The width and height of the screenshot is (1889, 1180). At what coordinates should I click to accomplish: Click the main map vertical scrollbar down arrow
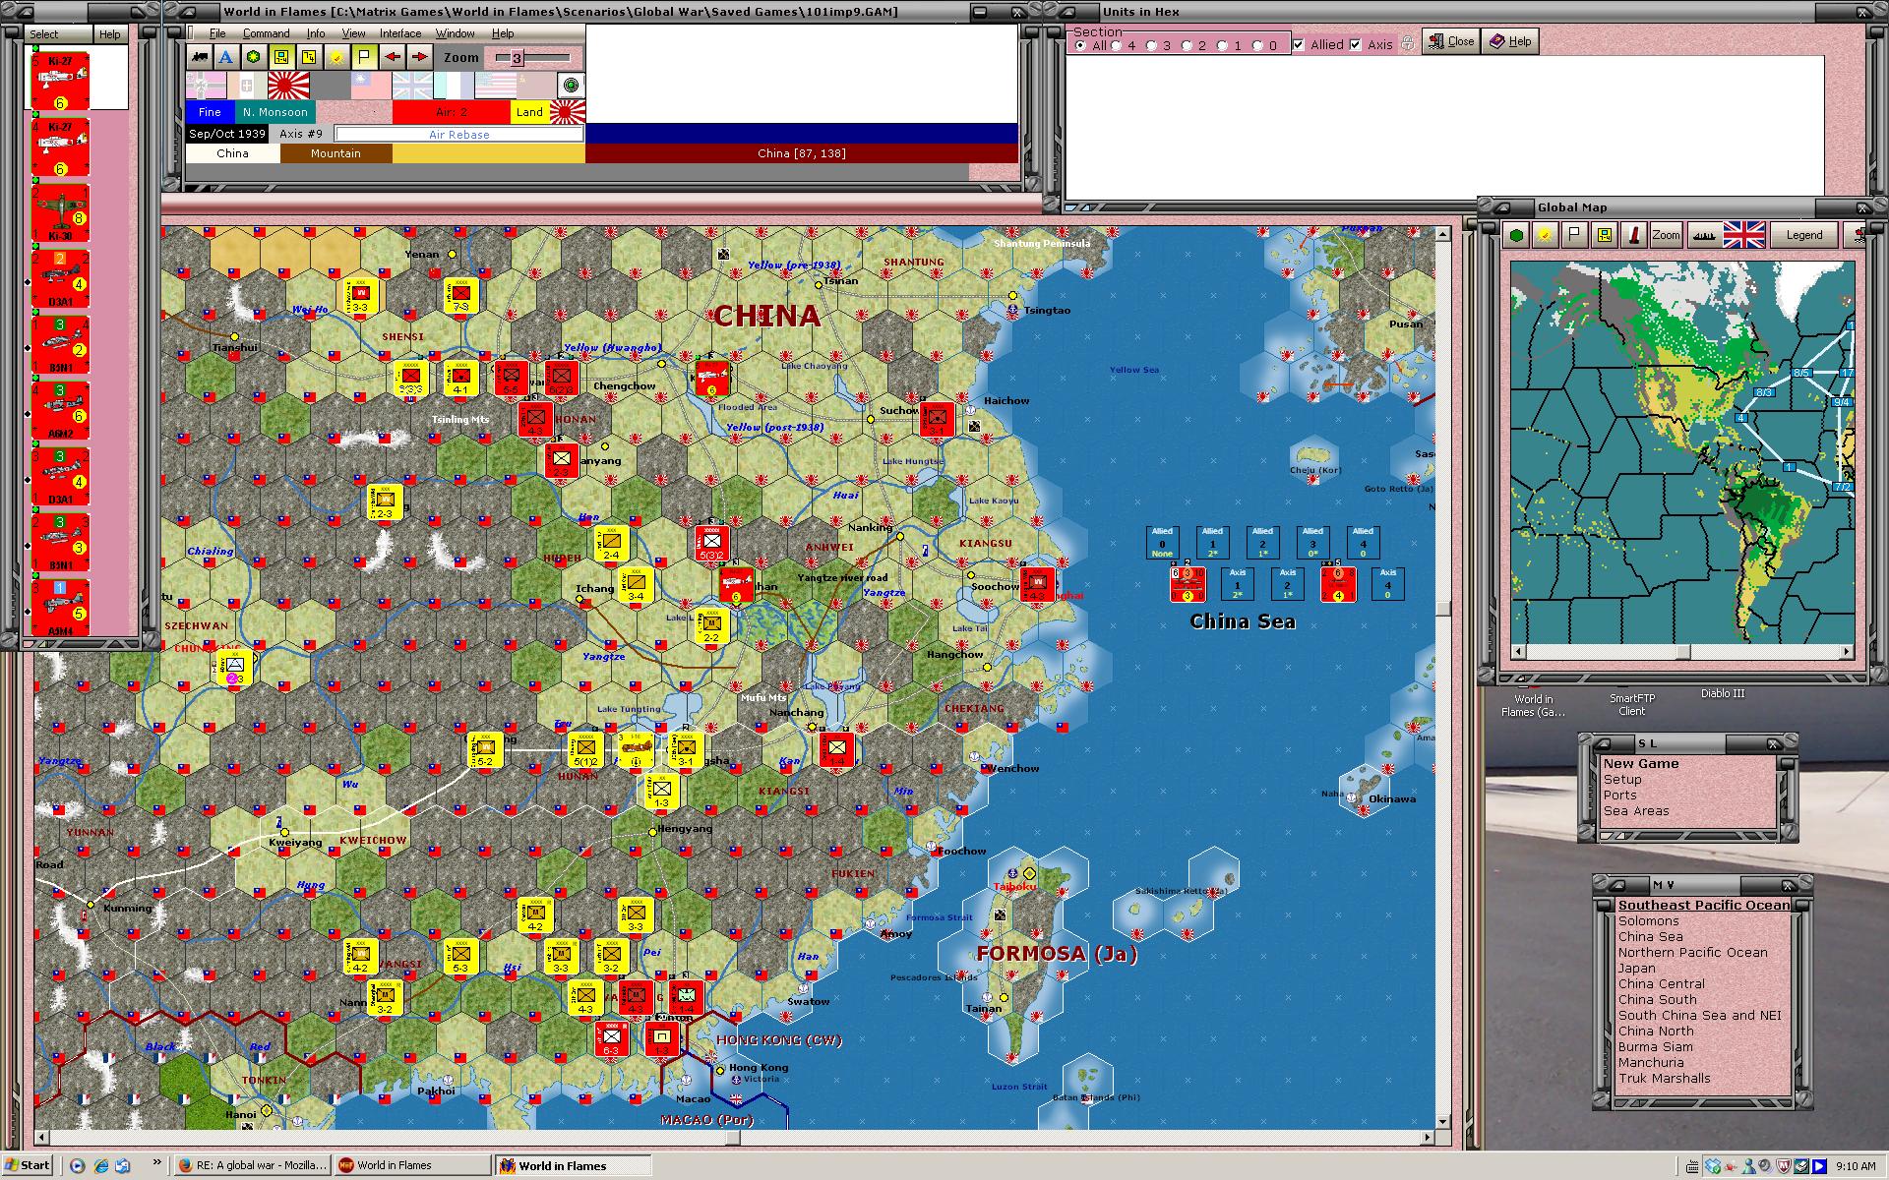tap(1442, 1120)
